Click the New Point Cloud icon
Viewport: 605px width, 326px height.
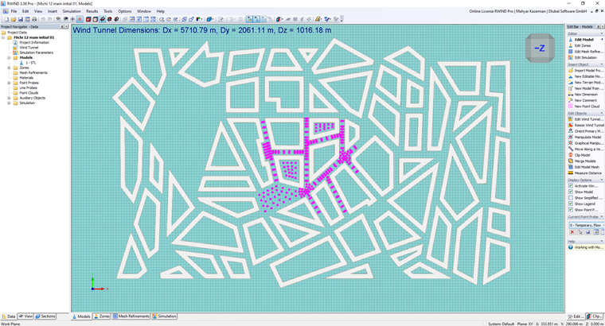pos(571,107)
